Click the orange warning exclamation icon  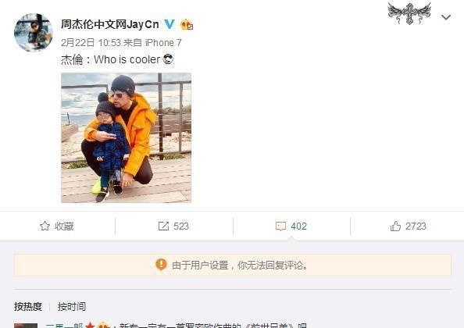(161, 265)
